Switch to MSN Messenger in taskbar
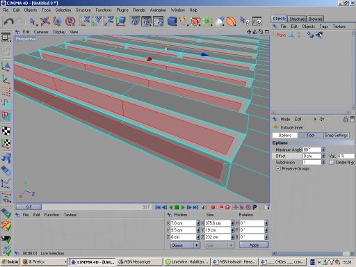 [x=139, y=262]
